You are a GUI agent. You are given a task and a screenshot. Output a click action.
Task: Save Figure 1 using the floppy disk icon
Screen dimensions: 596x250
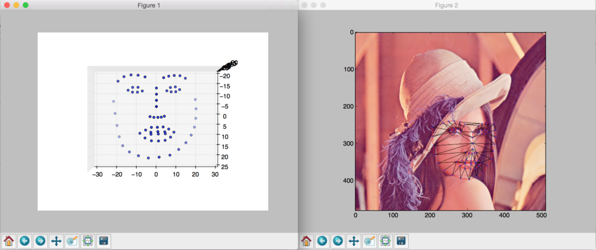(x=104, y=241)
